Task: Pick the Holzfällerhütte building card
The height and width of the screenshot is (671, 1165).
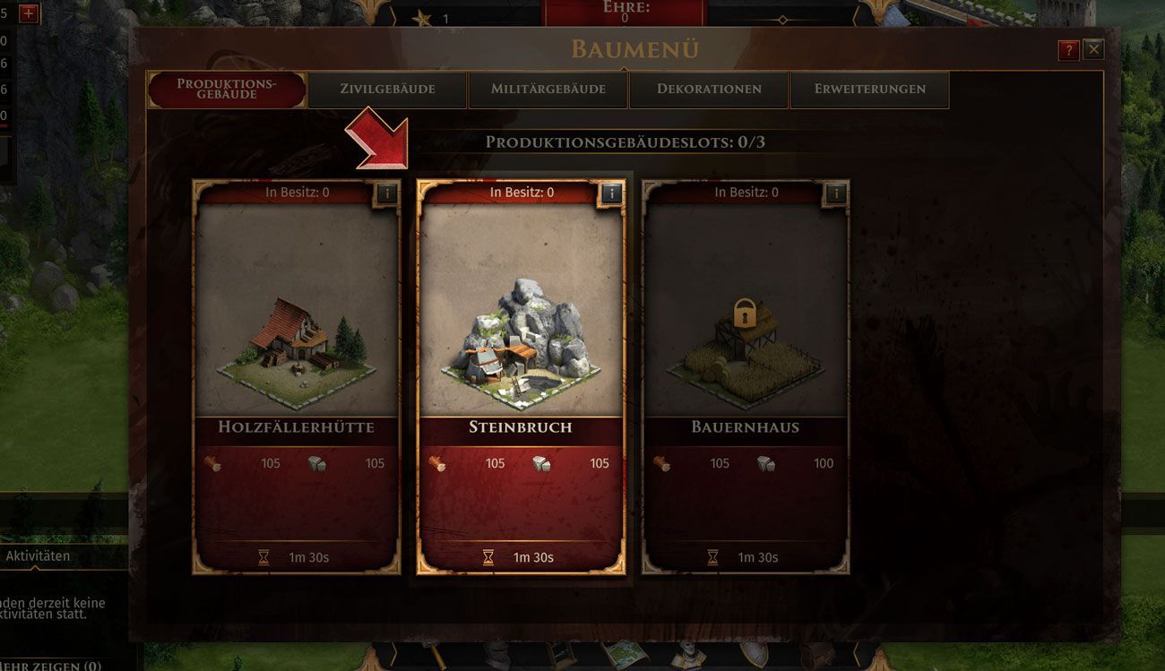Action: tap(296, 377)
